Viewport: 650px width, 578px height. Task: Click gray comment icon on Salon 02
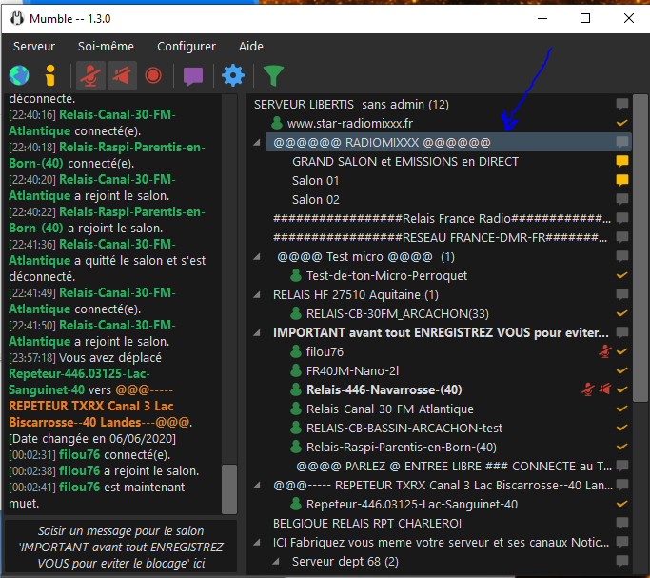click(x=621, y=199)
